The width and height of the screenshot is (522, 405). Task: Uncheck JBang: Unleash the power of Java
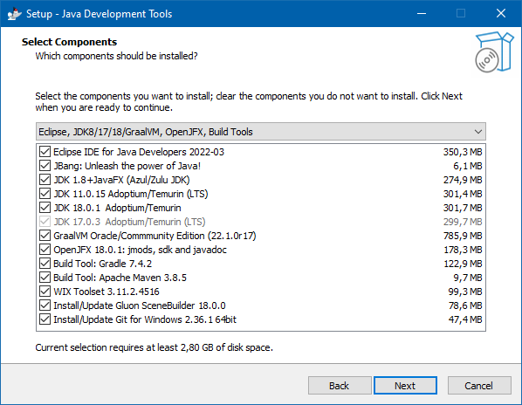tap(45, 165)
